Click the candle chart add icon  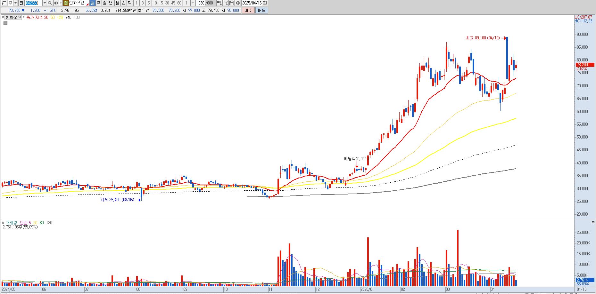point(219,3)
